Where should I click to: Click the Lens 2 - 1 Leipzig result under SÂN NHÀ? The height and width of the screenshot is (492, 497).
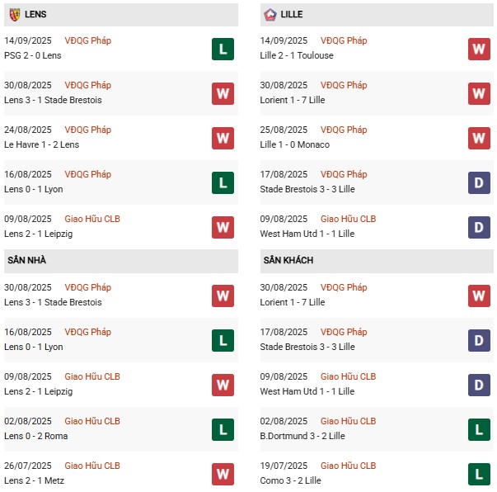(39, 391)
